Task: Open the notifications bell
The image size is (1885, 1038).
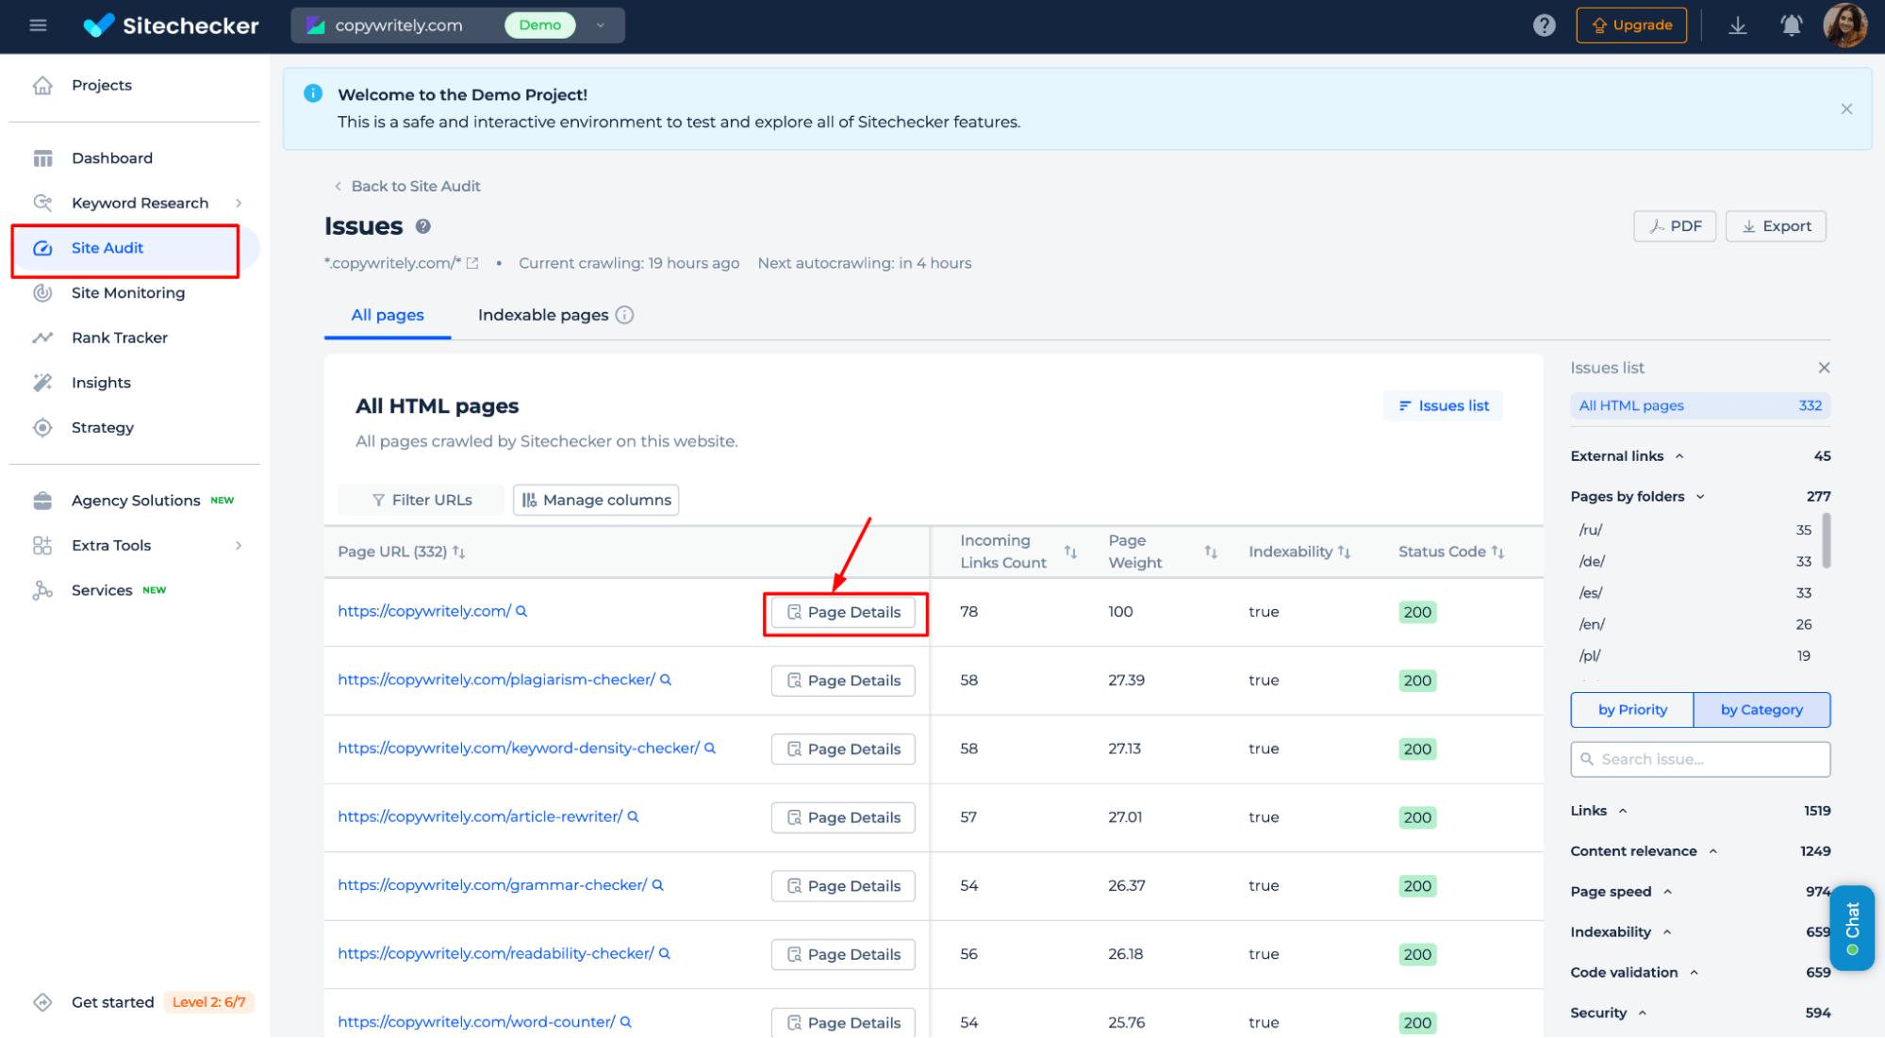Action: click(1791, 25)
